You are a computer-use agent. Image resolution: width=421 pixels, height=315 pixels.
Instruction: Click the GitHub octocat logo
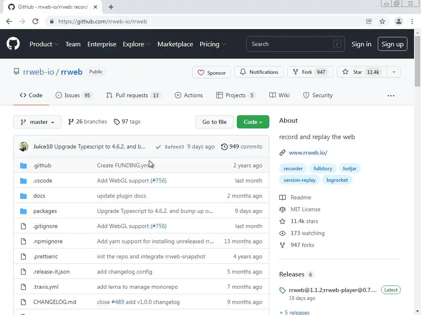13,44
